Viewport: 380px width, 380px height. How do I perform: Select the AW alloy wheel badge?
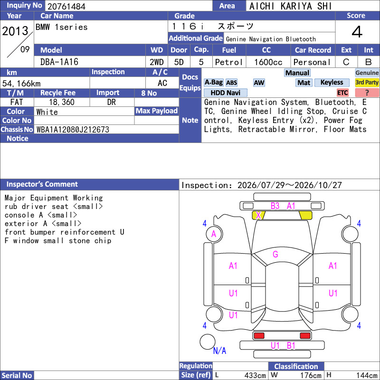pyautogui.click(x=259, y=83)
